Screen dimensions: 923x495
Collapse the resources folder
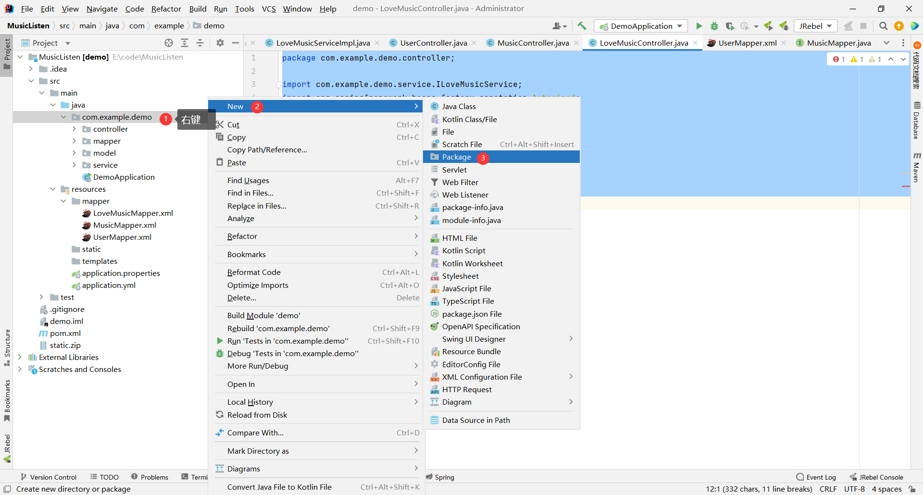(x=53, y=189)
